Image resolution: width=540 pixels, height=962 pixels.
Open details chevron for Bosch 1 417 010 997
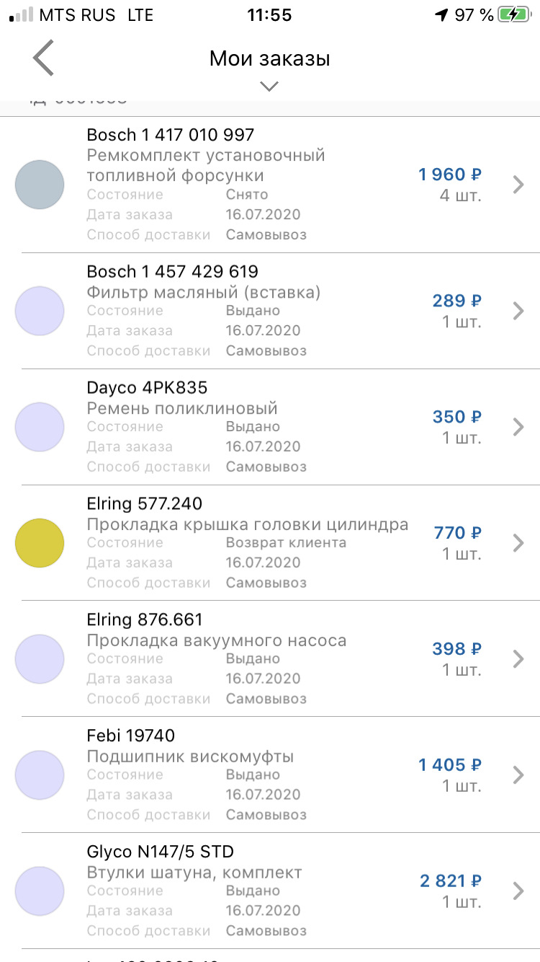point(518,185)
